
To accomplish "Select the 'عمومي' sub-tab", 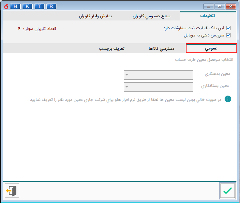I will pyautogui.click(x=211, y=48).
